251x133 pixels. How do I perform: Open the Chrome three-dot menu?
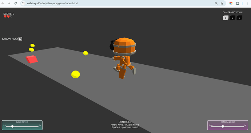coord(247,3)
